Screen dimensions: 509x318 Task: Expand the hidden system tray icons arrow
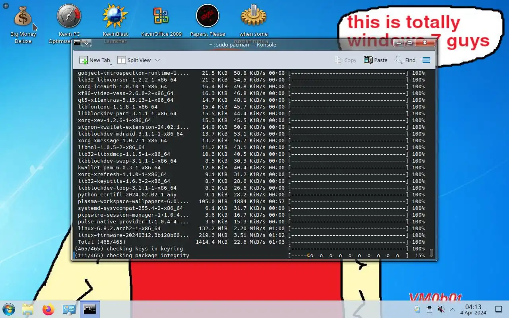coord(453,309)
